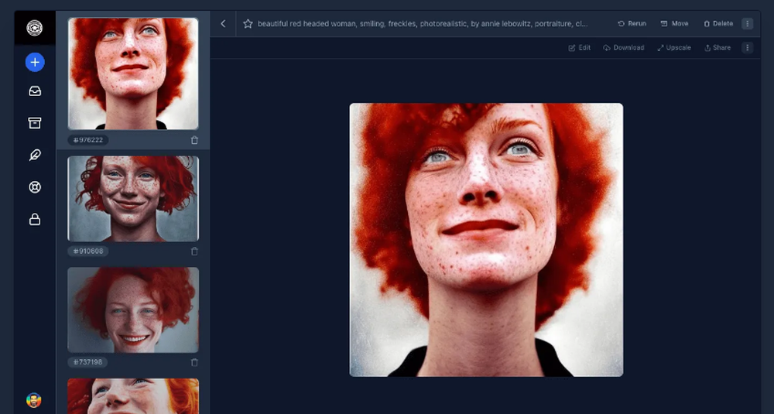Viewport: 774px width, 414px height.
Task: Open the user avatar profile
Action: point(34,400)
